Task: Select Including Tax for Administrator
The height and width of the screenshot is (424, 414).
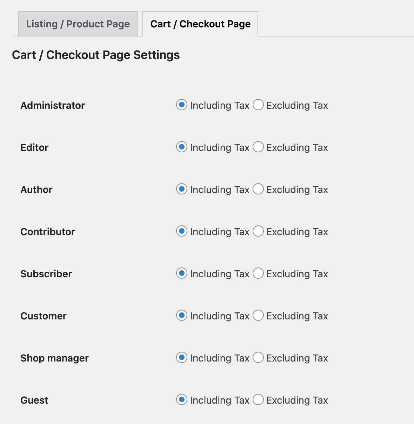Action: pos(181,105)
